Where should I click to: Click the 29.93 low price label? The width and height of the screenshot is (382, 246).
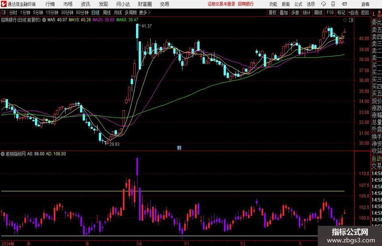[x=114, y=144]
